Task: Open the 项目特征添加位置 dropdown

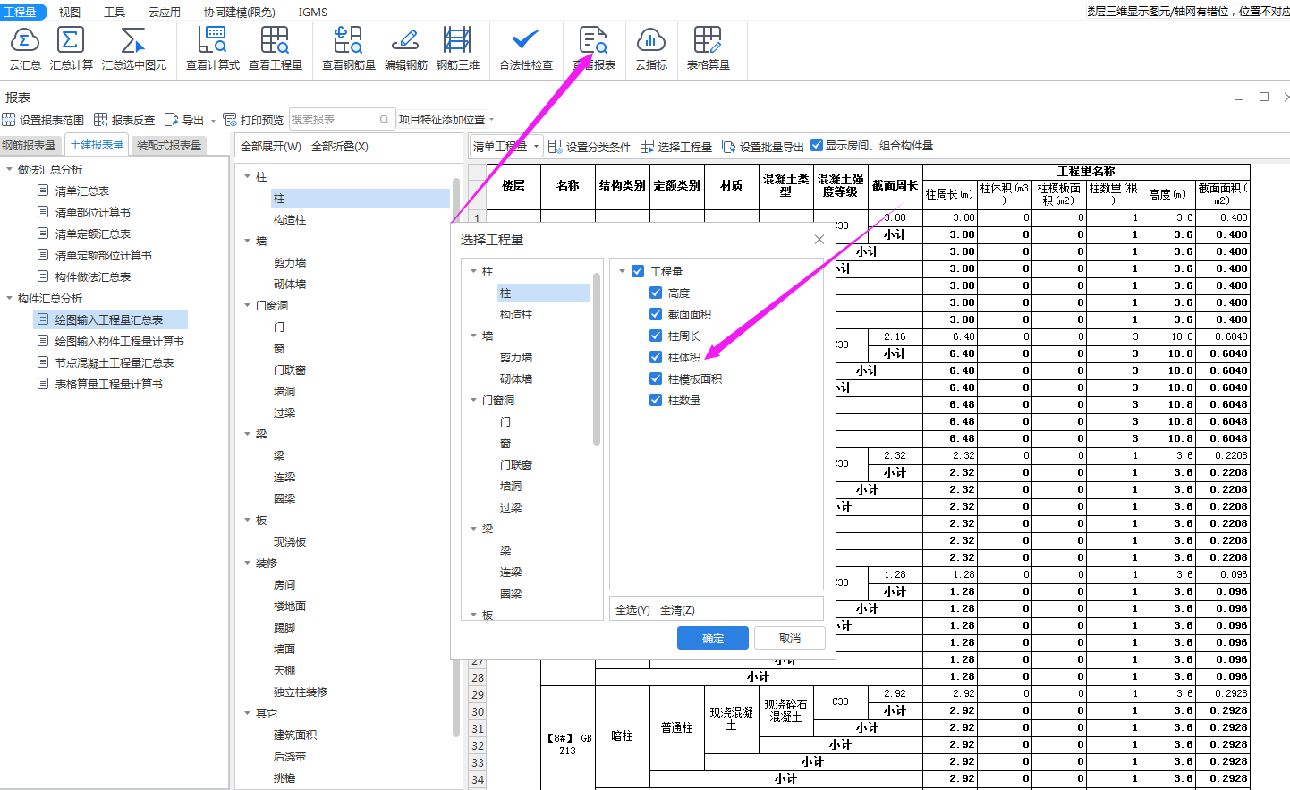Action: (x=446, y=119)
